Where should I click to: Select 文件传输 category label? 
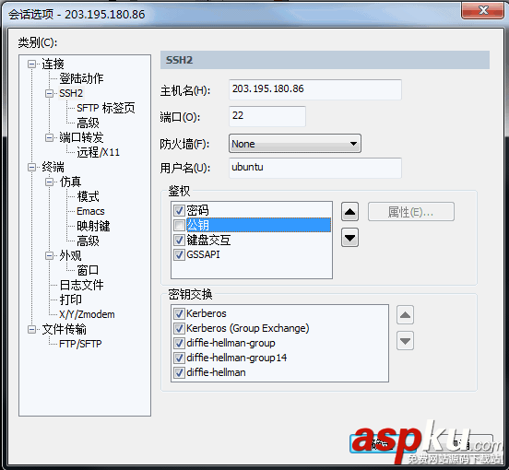64,329
